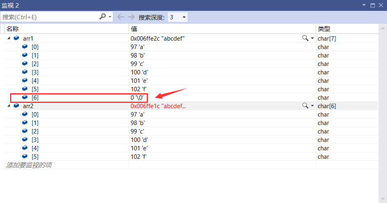Screen dimensions: 387x203
Task: Click the cube icon of arr2 [0]
Action: pyautogui.click(x=25, y=114)
